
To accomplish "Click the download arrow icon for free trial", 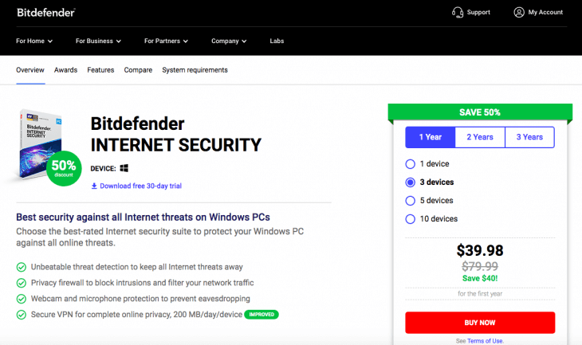I will tap(94, 186).
